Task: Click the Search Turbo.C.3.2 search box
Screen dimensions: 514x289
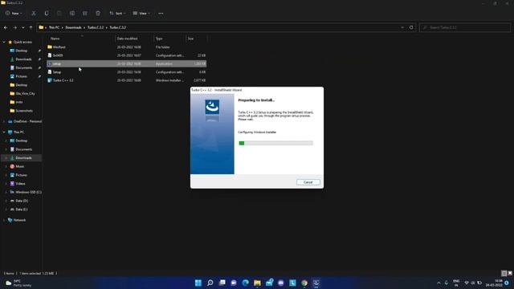Action: click(x=465, y=27)
